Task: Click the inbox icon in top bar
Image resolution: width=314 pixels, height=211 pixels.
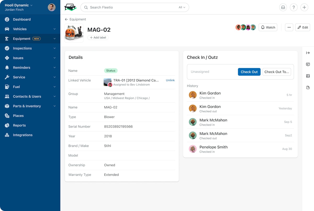Action: [283, 7]
